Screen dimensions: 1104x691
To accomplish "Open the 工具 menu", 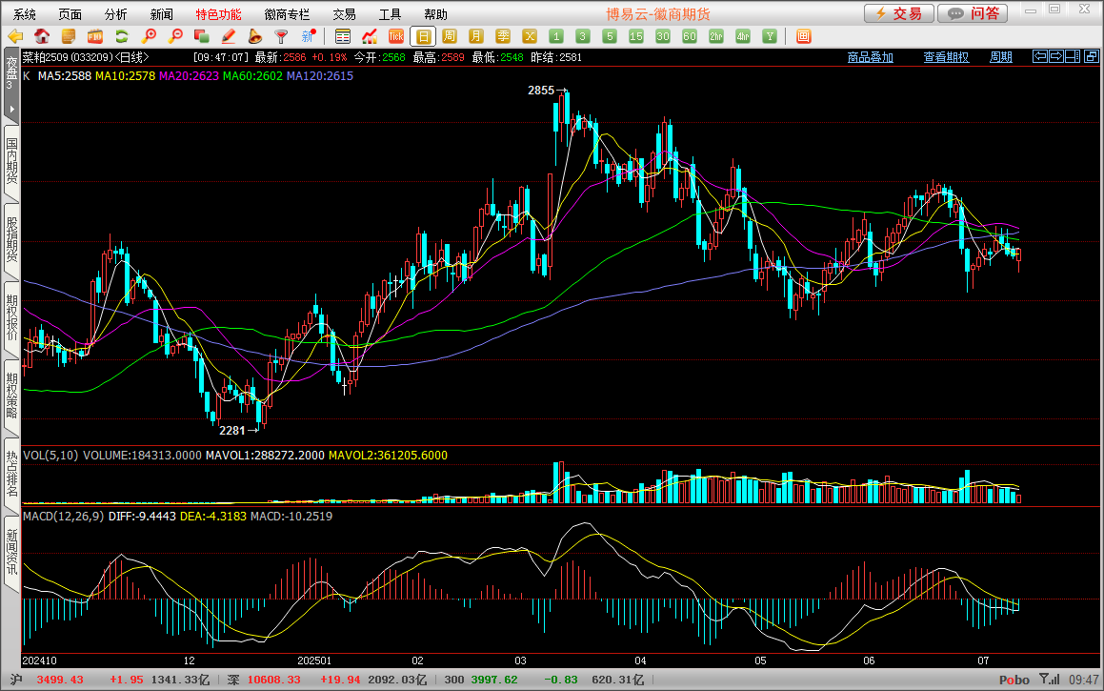I will pos(390,14).
